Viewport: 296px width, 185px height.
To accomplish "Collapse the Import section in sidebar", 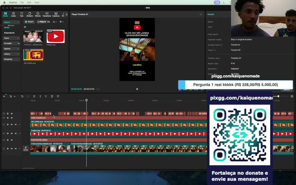I will point(11,22).
